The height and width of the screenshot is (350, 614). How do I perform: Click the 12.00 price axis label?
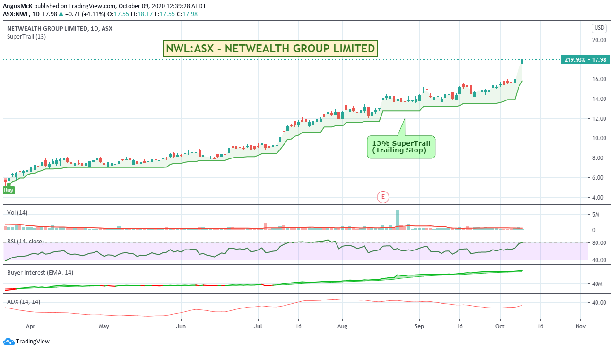click(x=599, y=119)
